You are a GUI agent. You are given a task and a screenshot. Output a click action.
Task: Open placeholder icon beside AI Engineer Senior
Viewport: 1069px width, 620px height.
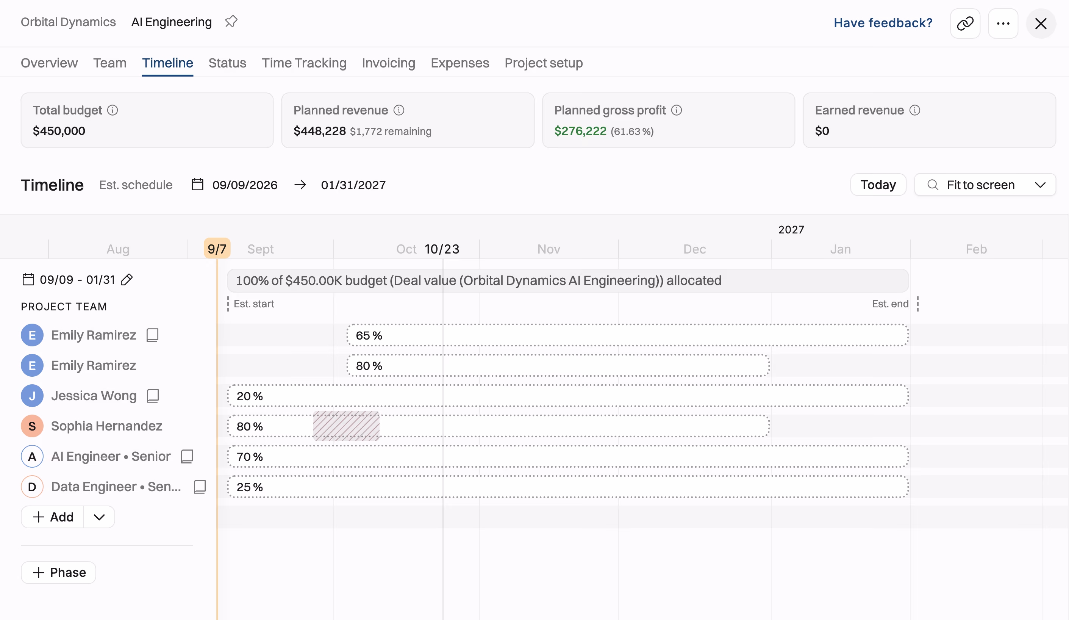[x=187, y=457]
